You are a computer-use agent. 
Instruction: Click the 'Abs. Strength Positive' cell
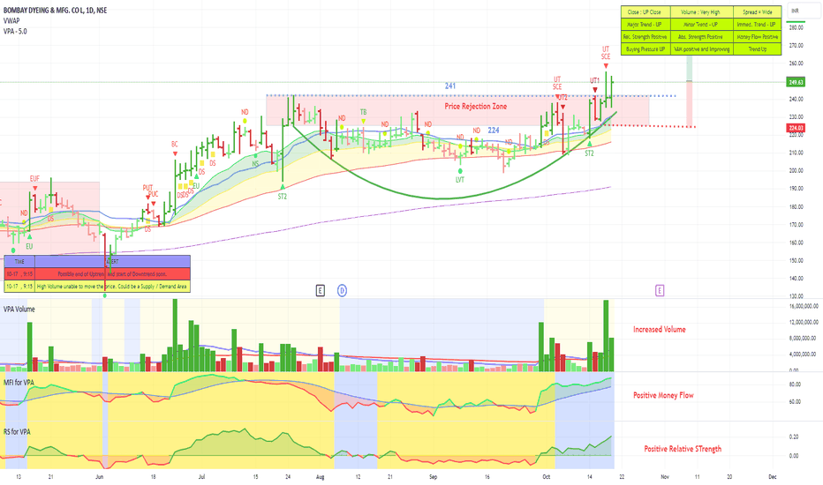[x=701, y=37]
